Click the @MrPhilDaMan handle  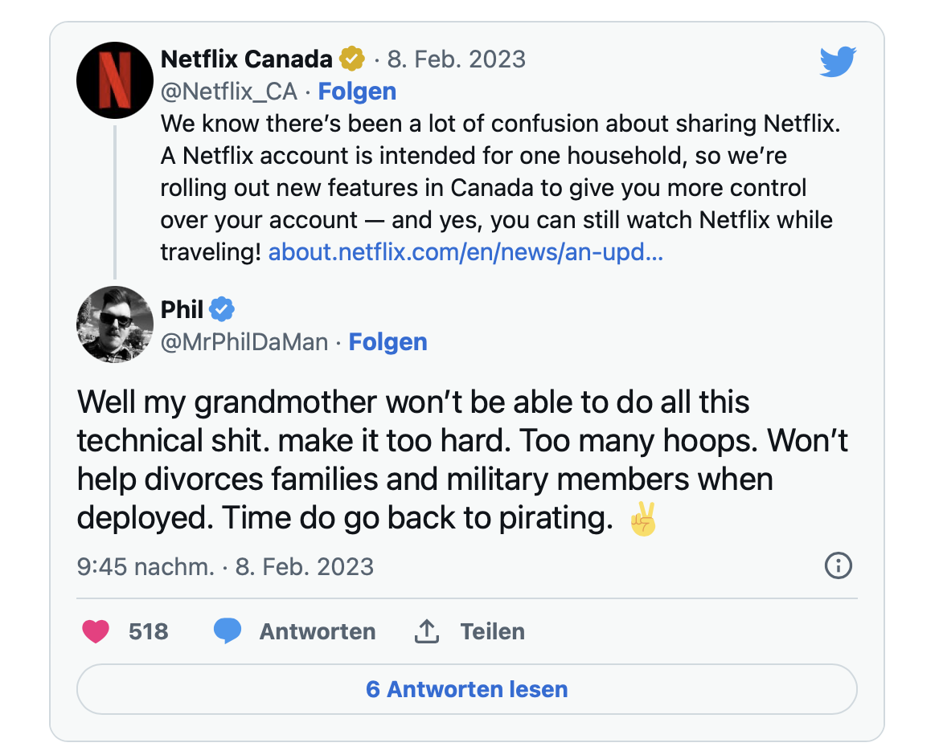tap(244, 342)
